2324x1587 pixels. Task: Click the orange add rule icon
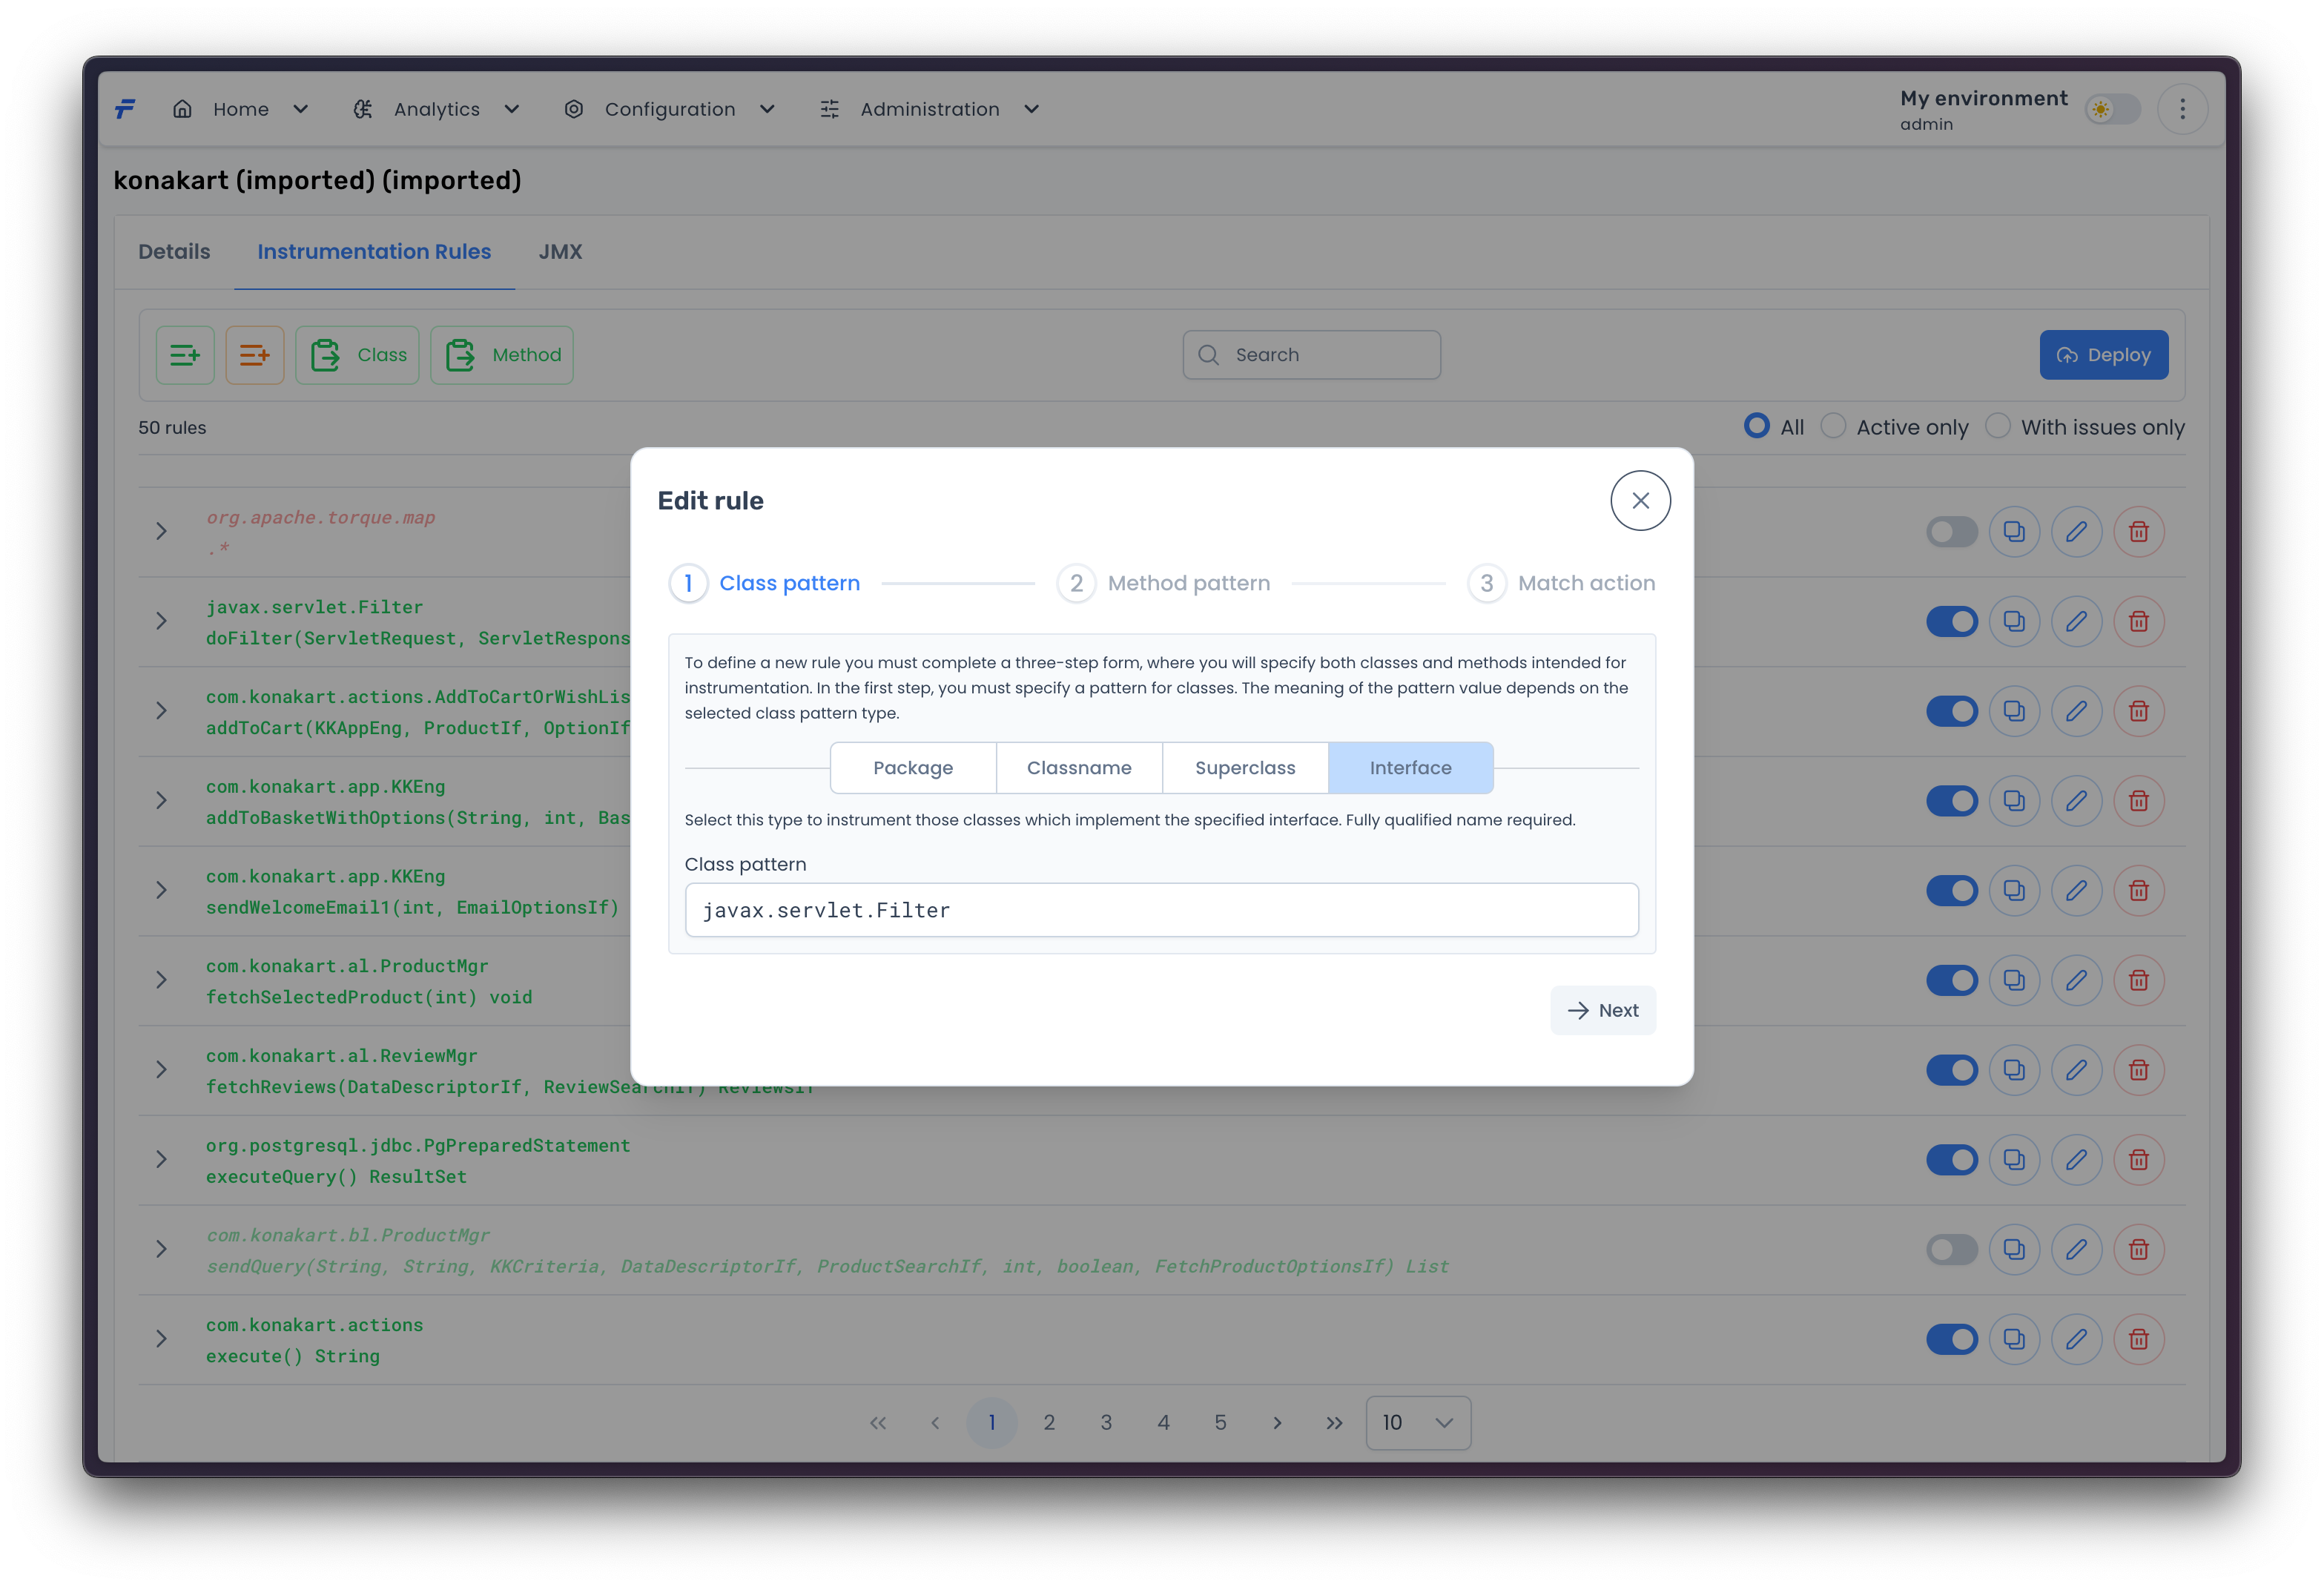[x=255, y=355]
